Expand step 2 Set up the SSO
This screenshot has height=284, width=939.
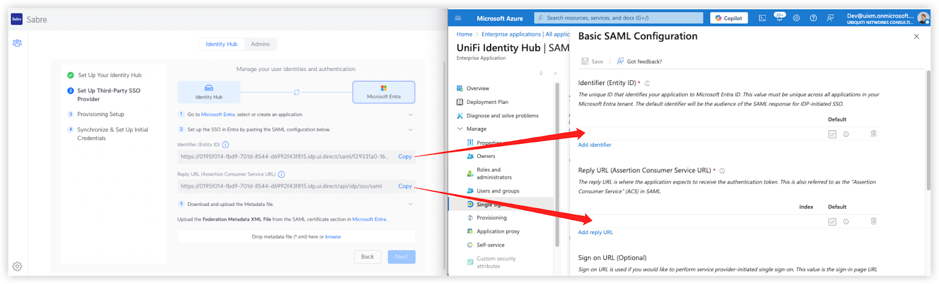(410, 130)
